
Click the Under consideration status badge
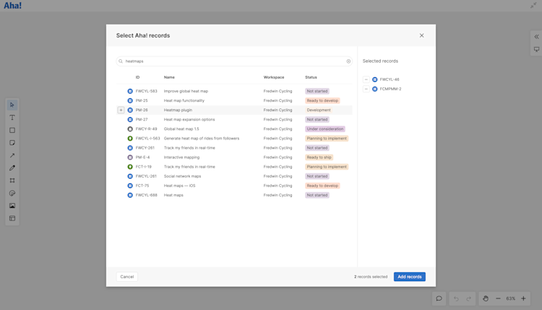tap(325, 129)
